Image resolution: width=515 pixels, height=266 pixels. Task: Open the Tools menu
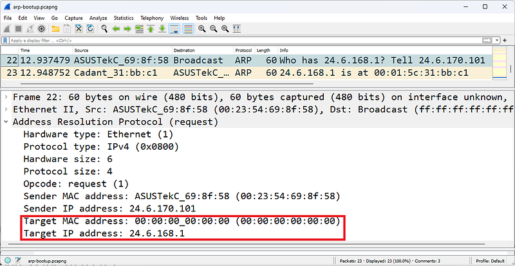(201, 18)
